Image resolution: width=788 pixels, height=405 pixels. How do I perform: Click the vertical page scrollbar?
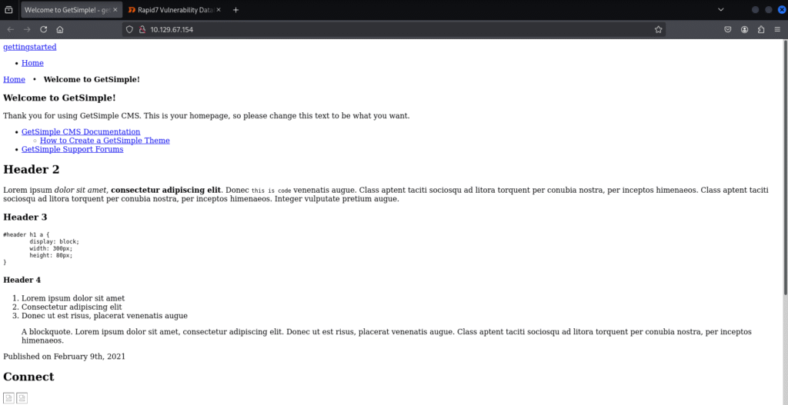pyautogui.click(x=786, y=168)
